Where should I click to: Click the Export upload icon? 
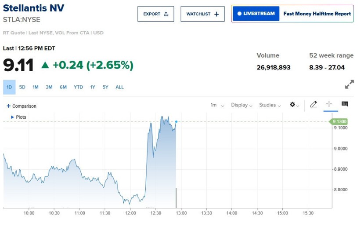point(166,14)
